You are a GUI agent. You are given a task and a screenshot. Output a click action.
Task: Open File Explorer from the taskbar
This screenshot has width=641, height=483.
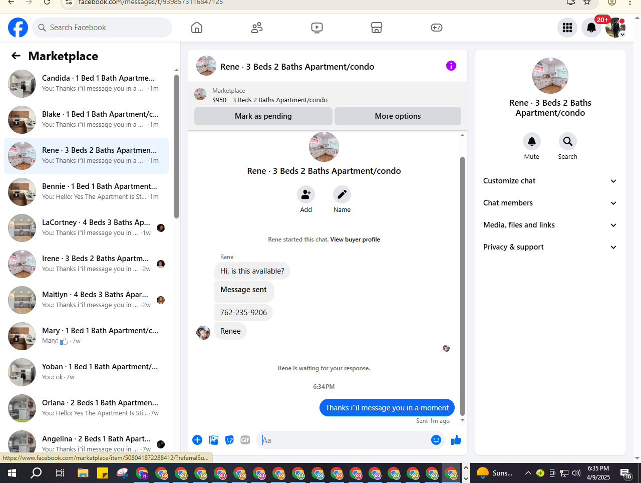(x=83, y=473)
